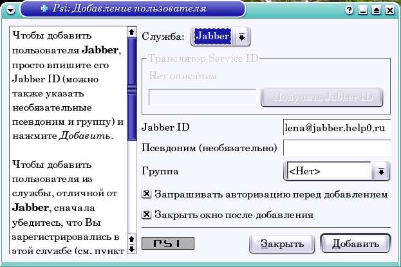Image resolution: width=401 pixels, height=267 pixels.
Task: Maximize the Psi add user window
Action: (376, 10)
